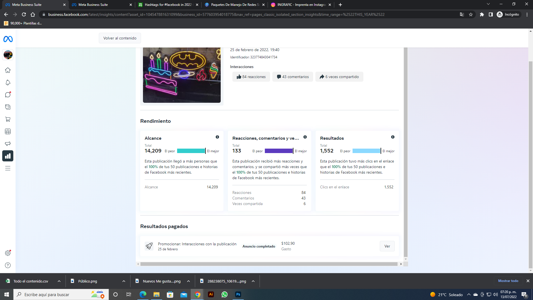The height and width of the screenshot is (300, 533).
Task: Expand options for Nuevos Me gusta png download
Action: [x=188, y=281]
